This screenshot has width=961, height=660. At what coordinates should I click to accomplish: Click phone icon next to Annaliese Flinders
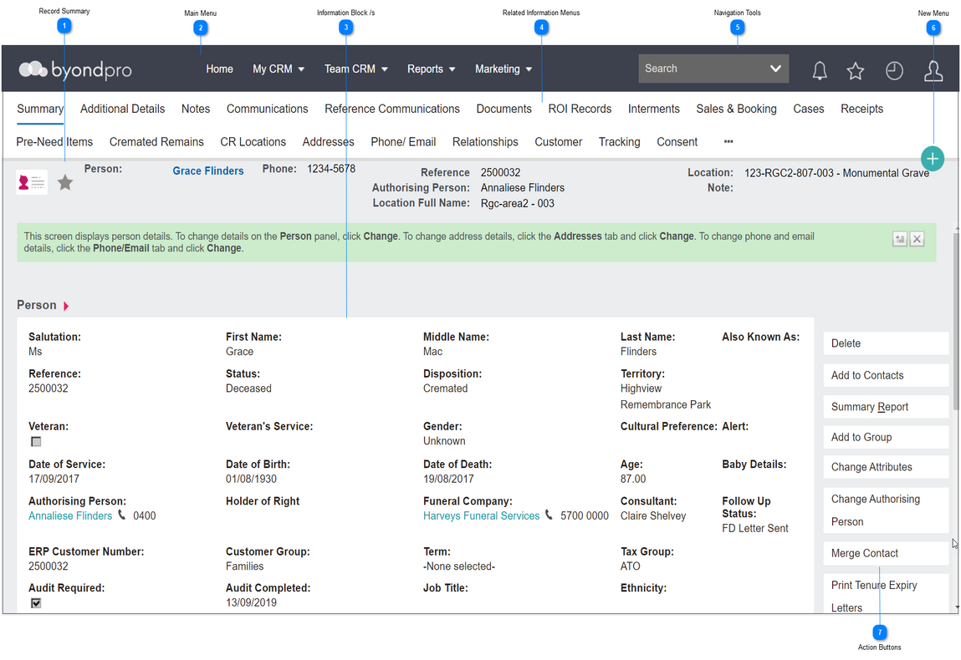[122, 515]
